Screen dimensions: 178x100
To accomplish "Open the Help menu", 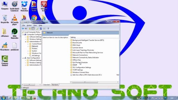I will [x=40, y=25].
